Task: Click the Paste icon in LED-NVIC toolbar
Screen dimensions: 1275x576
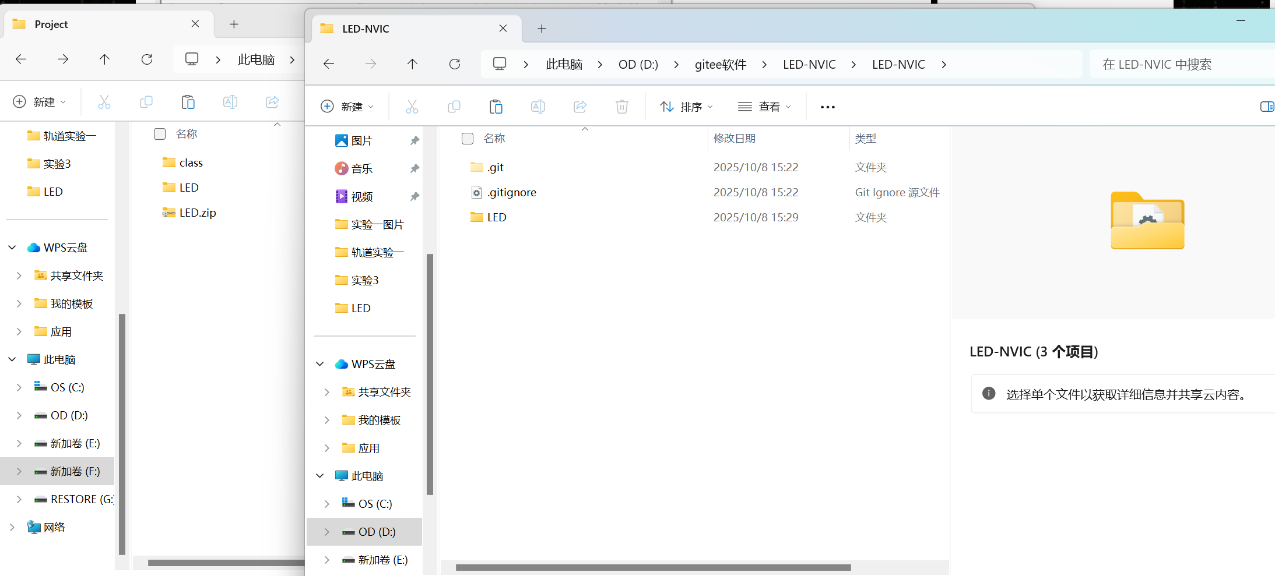Action: pos(496,107)
